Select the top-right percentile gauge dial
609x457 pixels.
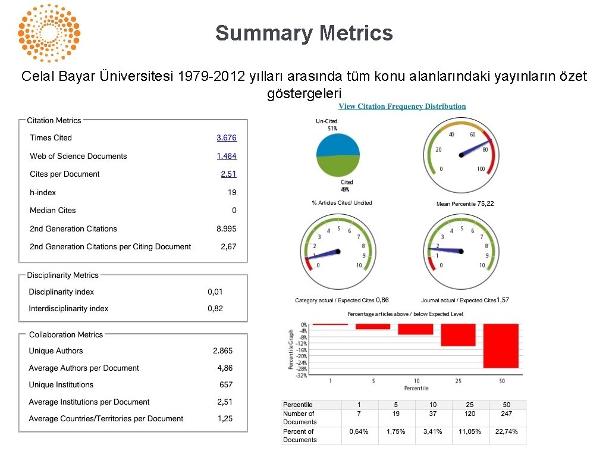[460, 154]
